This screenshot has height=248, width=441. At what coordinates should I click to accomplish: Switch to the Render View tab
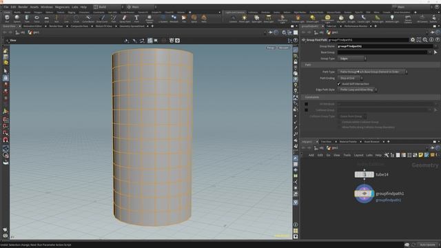pyautogui.click(x=56, y=26)
